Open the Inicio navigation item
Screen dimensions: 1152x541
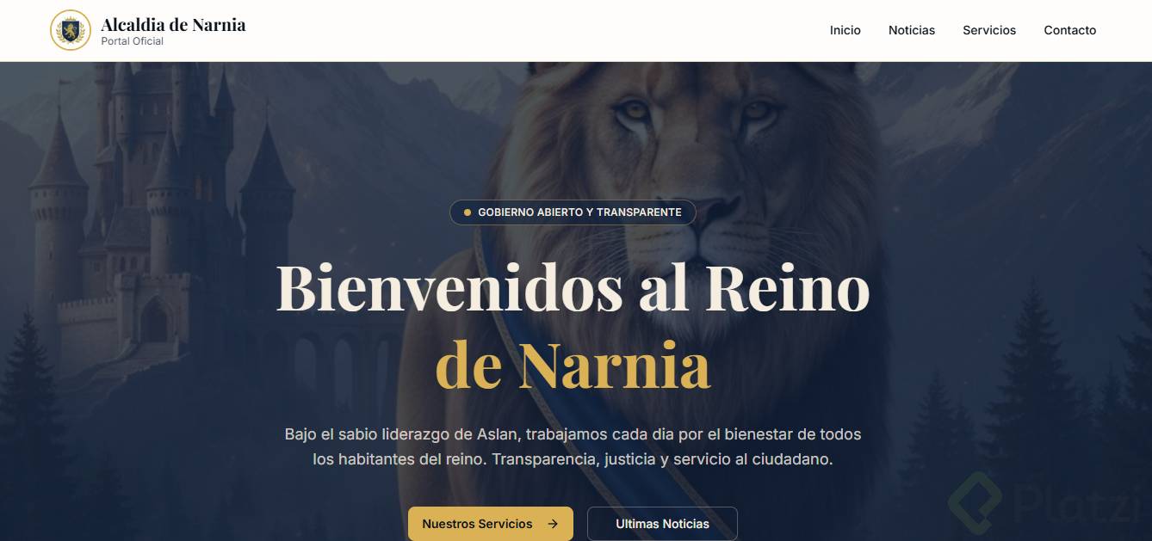coord(845,30)
